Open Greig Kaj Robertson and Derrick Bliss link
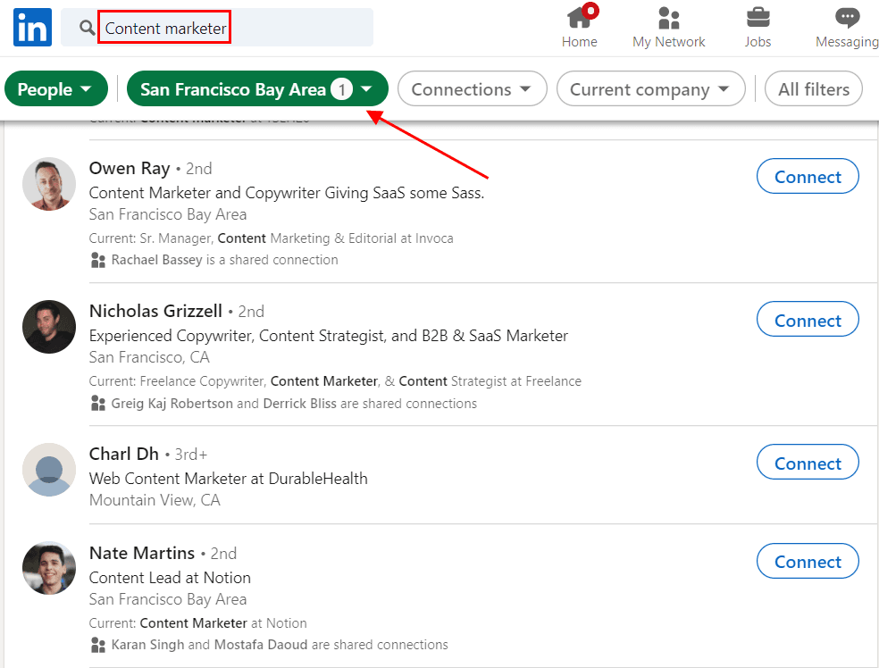 click(294, 404)
